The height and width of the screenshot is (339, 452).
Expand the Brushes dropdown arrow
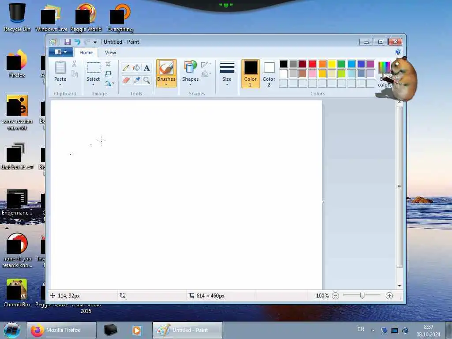point(166,85)
